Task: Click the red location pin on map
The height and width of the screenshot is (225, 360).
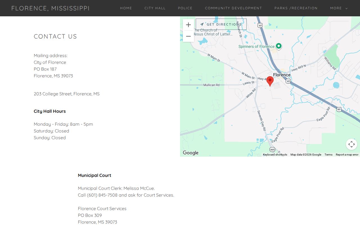Action: 270,81
